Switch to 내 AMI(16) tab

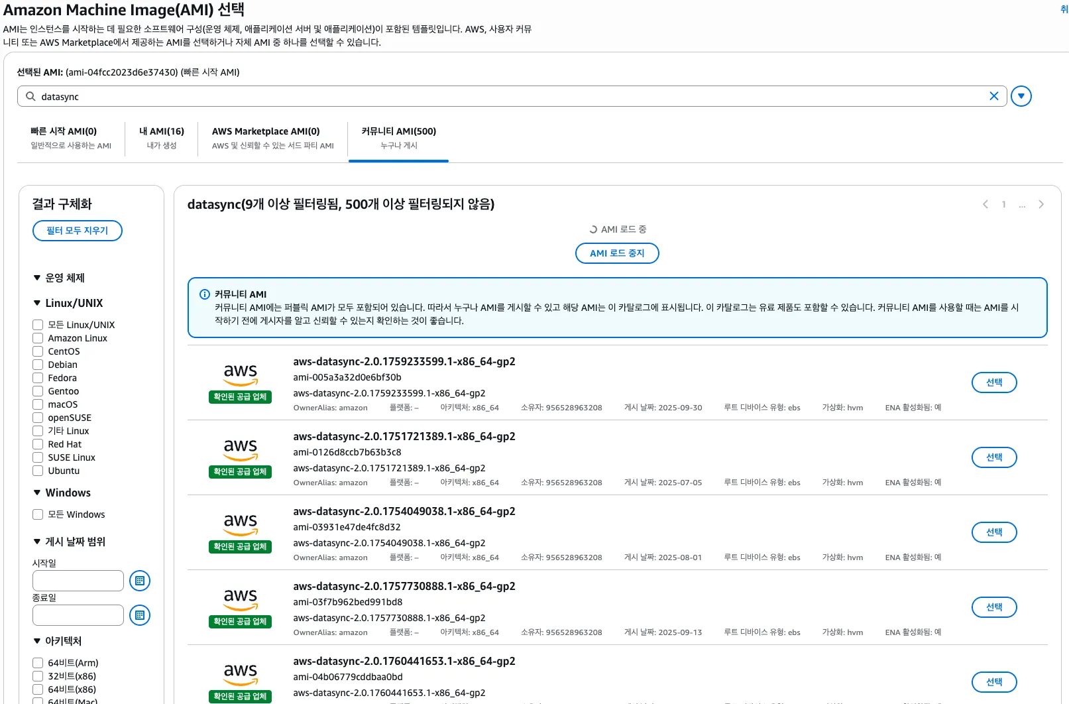tap(162, 138)
